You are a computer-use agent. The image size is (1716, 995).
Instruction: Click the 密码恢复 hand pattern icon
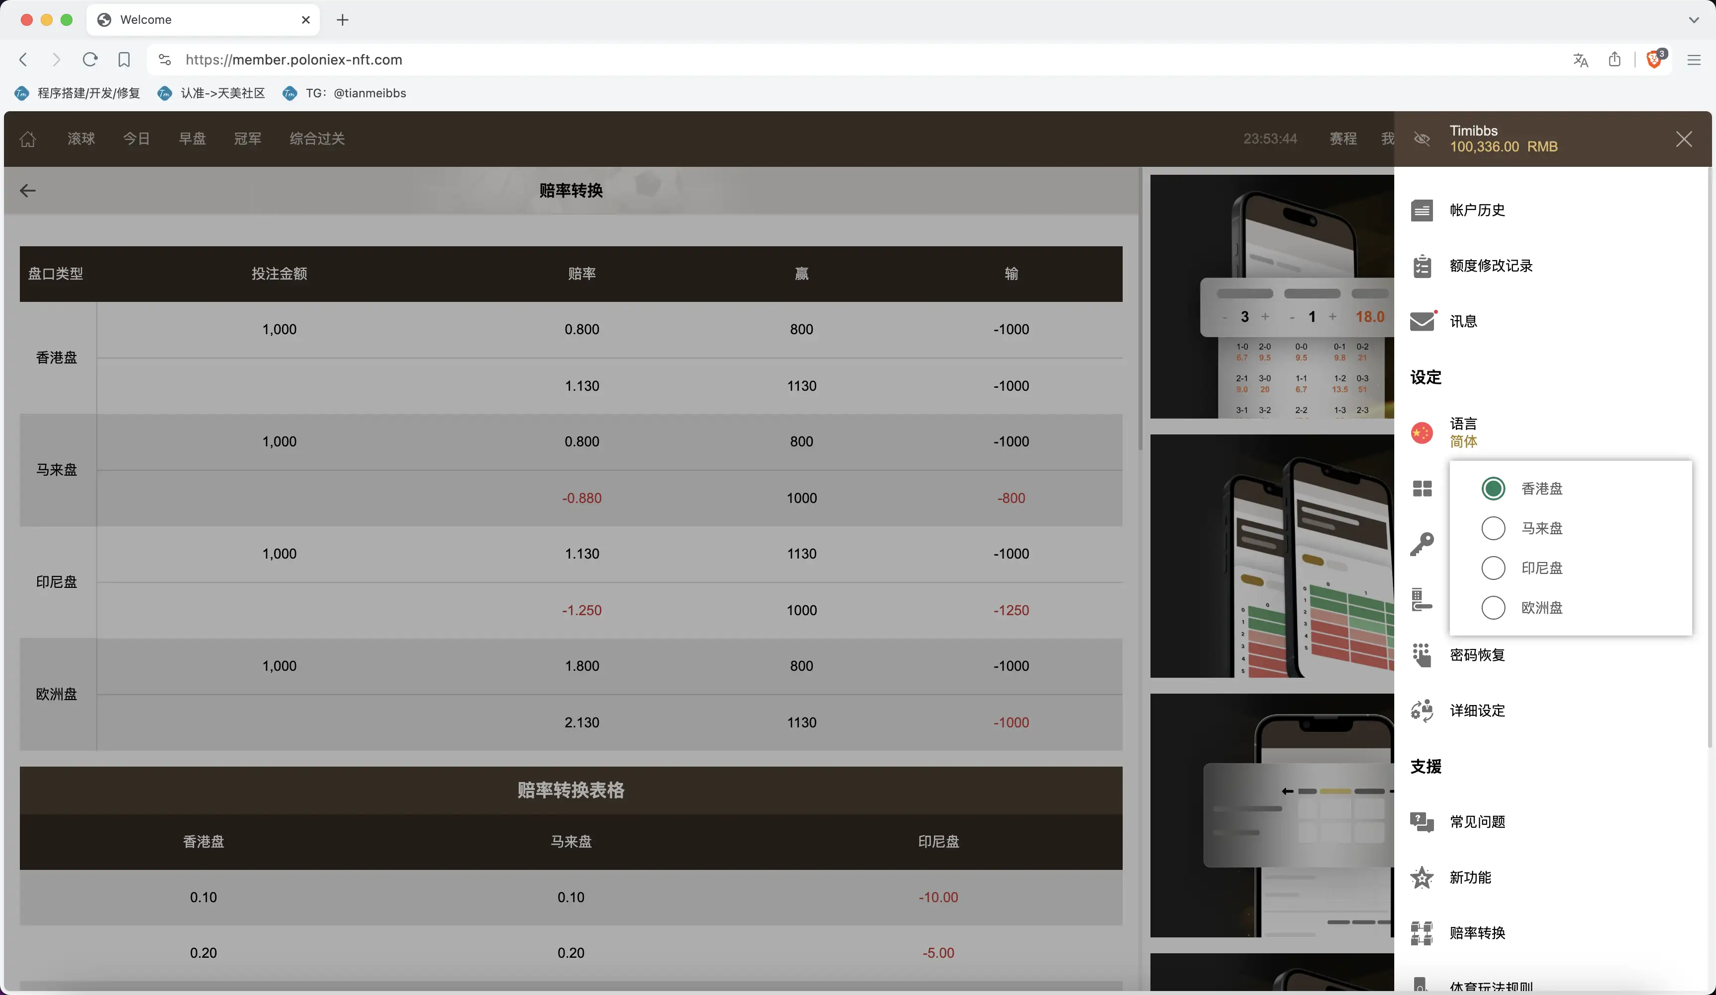(1422, 655)
